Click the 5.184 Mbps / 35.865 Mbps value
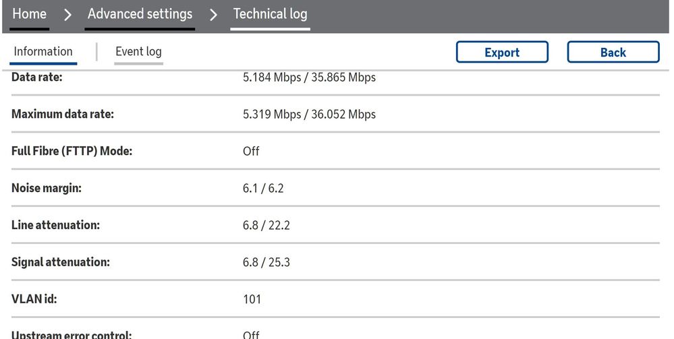This screenshot has height=339, width=674. pos(309,78)
